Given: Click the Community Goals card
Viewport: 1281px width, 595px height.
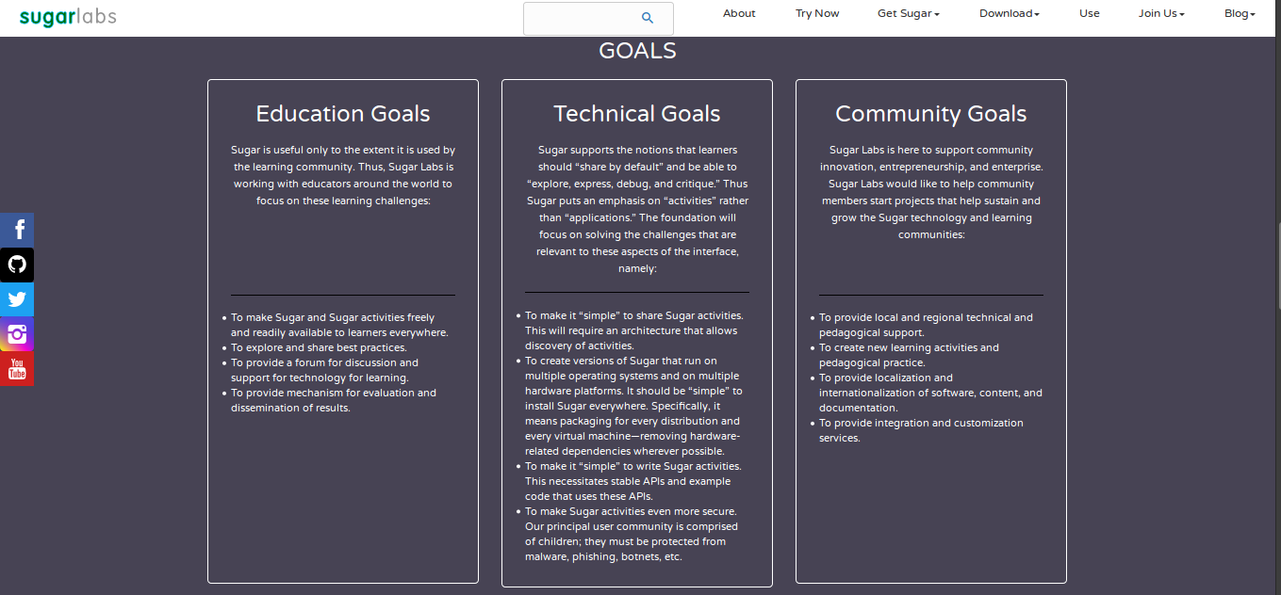Looking at the screenshot, I should [x=930, y=330].
